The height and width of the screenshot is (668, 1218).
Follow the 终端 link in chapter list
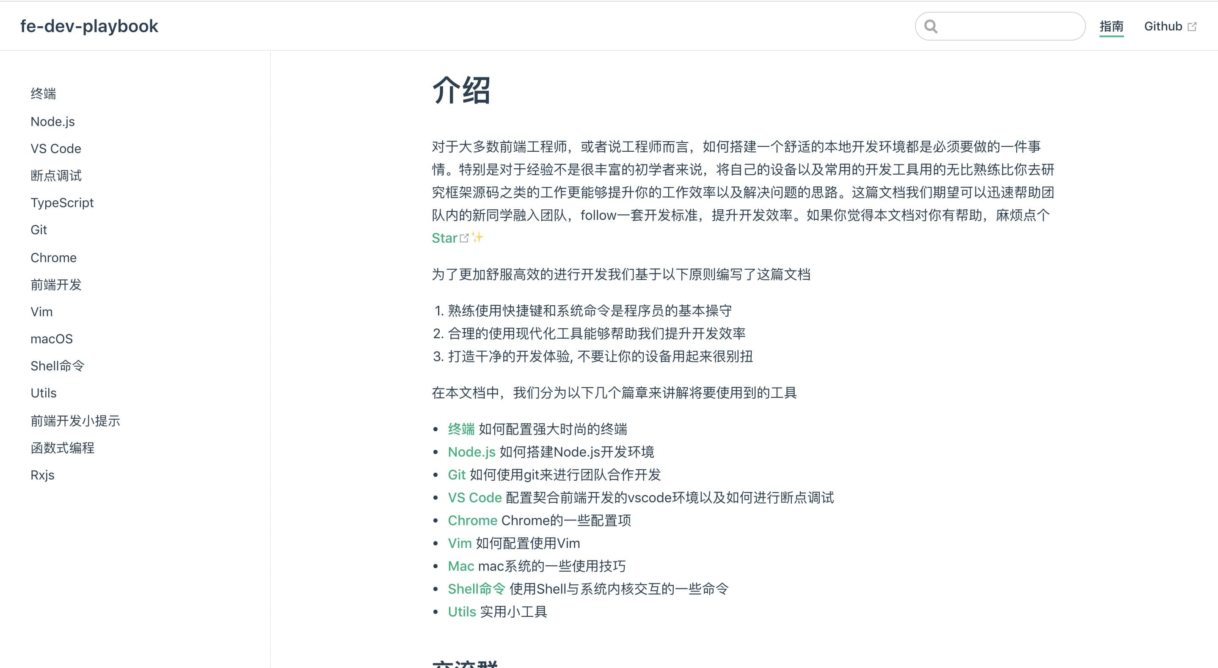click(461, 429)
